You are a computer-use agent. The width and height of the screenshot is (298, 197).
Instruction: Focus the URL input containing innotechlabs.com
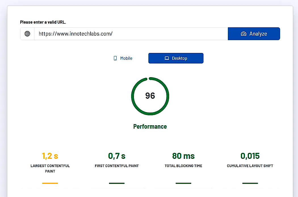pos(131,34)
